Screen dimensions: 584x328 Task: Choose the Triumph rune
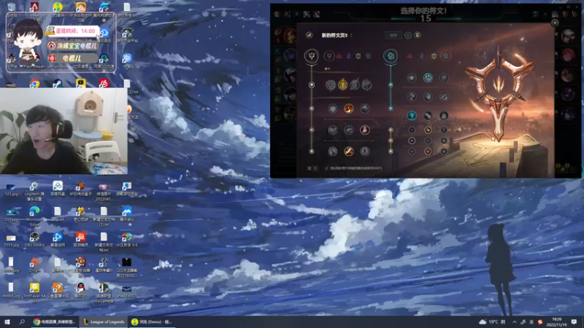349,108
